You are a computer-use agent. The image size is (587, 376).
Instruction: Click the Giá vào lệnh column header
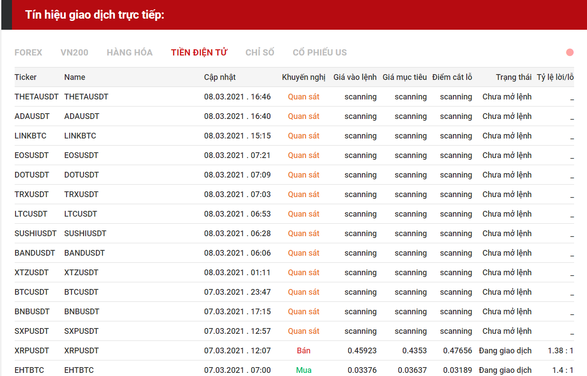355,77
